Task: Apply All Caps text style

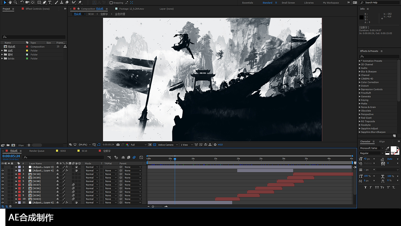Action: tap(377, 187)
